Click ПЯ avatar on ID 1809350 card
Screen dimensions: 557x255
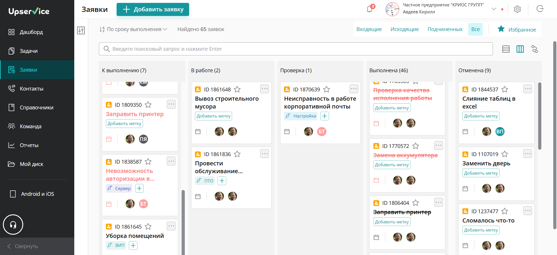point(143,139)
